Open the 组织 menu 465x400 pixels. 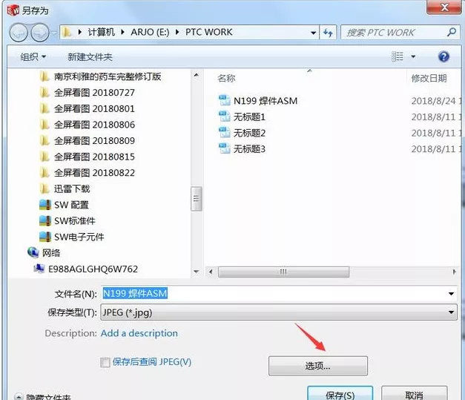pyautogui.click(x=33, y=56)
